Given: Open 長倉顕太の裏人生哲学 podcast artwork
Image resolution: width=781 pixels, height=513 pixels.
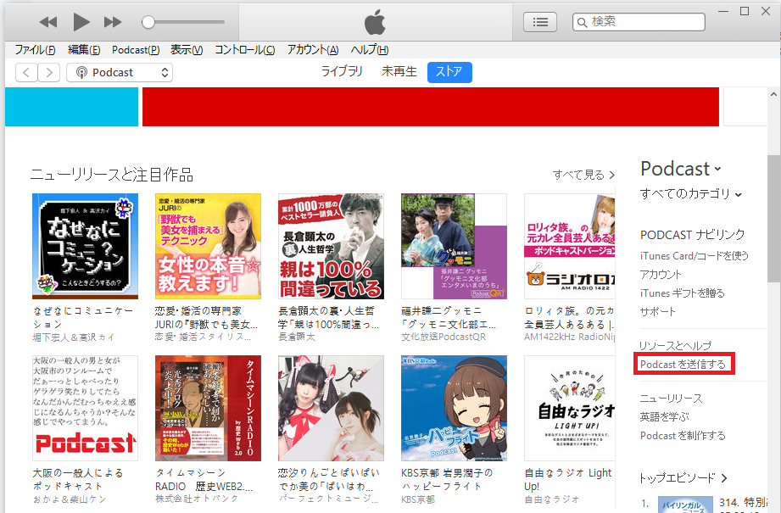Looking at the screenshot, I should coord(332,247).
